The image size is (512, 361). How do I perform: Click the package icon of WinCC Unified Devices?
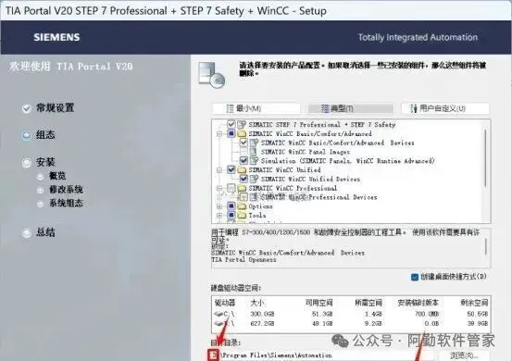click(x=254, y=179)
